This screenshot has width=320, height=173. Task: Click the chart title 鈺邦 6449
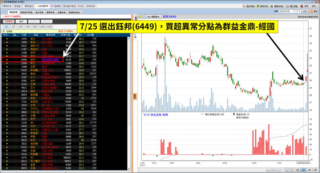coord(170,16)
